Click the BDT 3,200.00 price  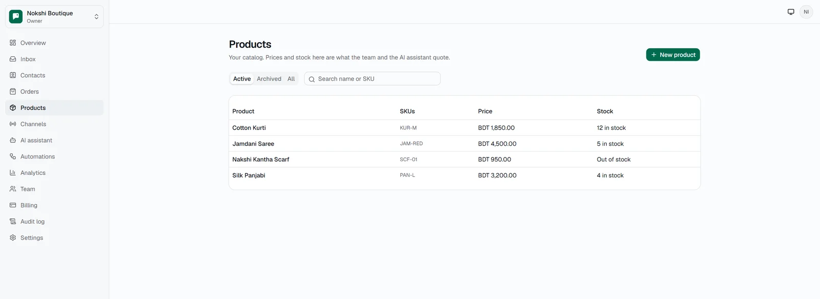click(497, 175)
